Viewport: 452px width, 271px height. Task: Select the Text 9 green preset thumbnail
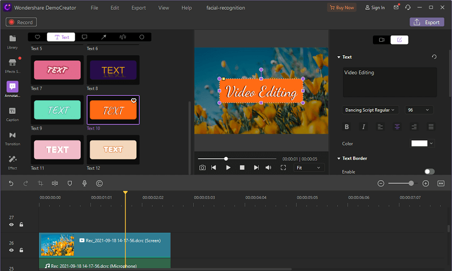[x=56, y=110]
